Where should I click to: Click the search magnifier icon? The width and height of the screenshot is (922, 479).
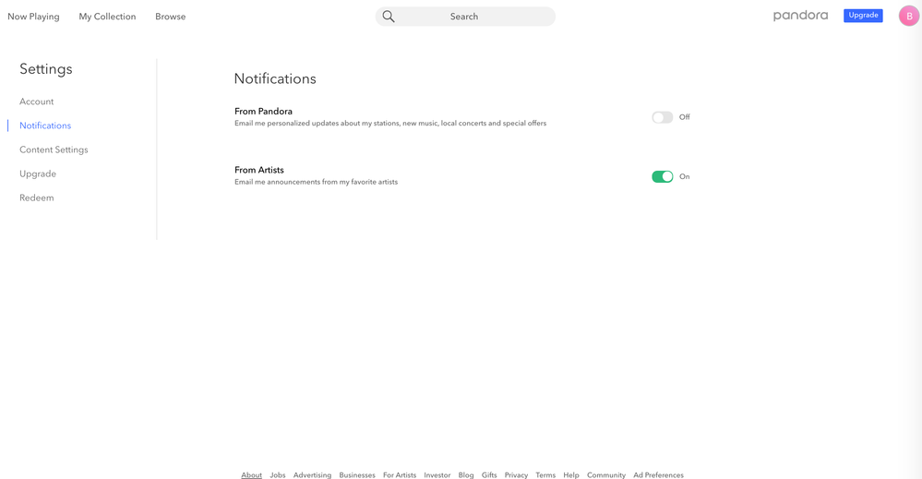tap(389, 17)
